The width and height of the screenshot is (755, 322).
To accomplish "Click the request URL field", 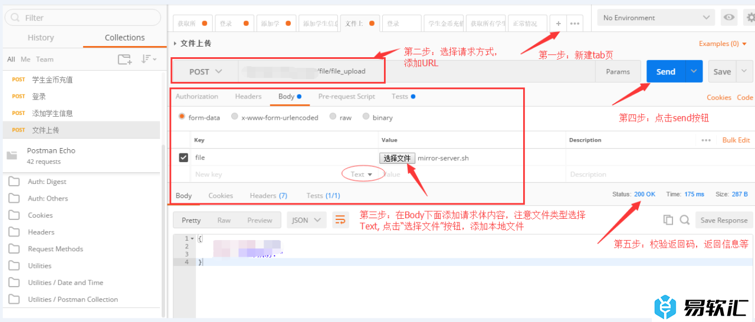I will (416, 71).
